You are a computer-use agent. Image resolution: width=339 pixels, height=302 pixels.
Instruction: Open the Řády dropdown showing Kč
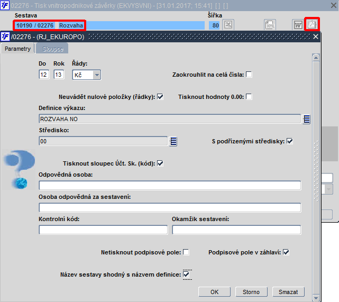point(87,75)
